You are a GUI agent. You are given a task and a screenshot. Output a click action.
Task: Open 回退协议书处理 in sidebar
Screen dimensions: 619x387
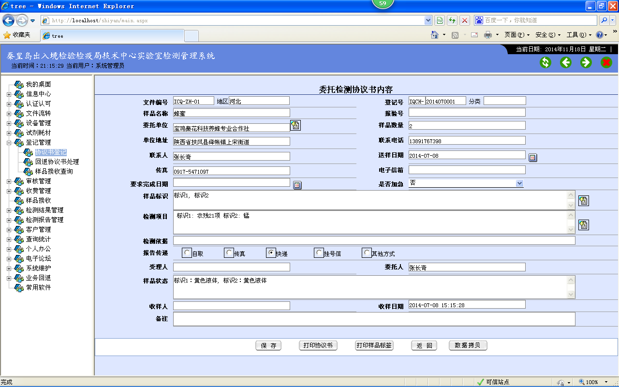[x=57, y=162]
